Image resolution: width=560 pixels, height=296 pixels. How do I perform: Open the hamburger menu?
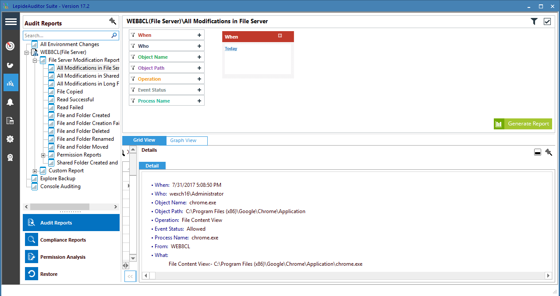[x=11, y=21]
